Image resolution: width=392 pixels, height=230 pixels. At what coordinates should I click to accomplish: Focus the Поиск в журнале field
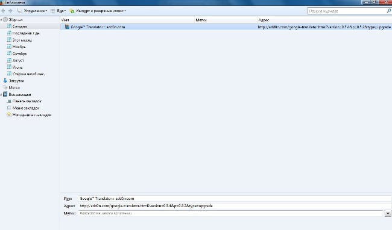click(x=347, y=11)
